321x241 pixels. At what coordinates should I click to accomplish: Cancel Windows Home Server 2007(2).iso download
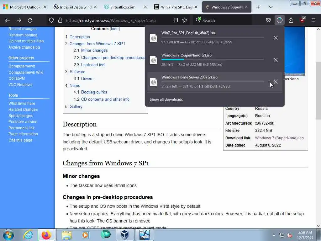pos(276,82)
